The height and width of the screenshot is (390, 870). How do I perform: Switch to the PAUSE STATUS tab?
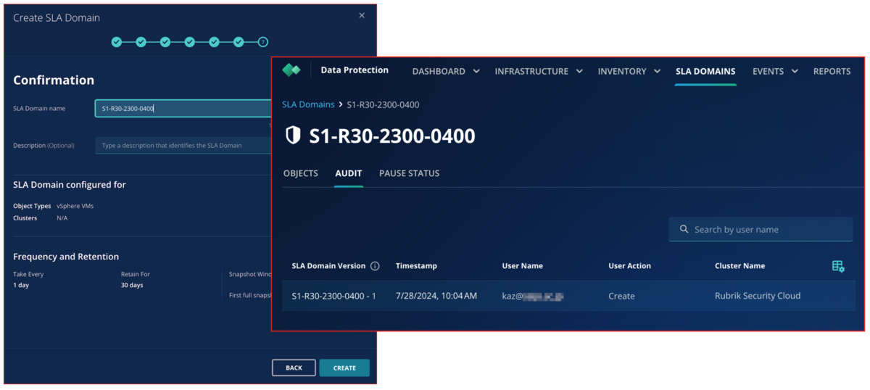(409, 173)
